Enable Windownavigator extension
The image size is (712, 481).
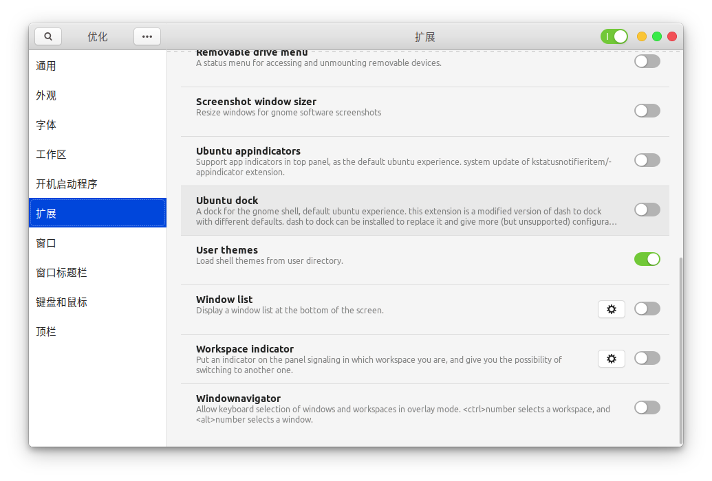(x=647, y=407)
